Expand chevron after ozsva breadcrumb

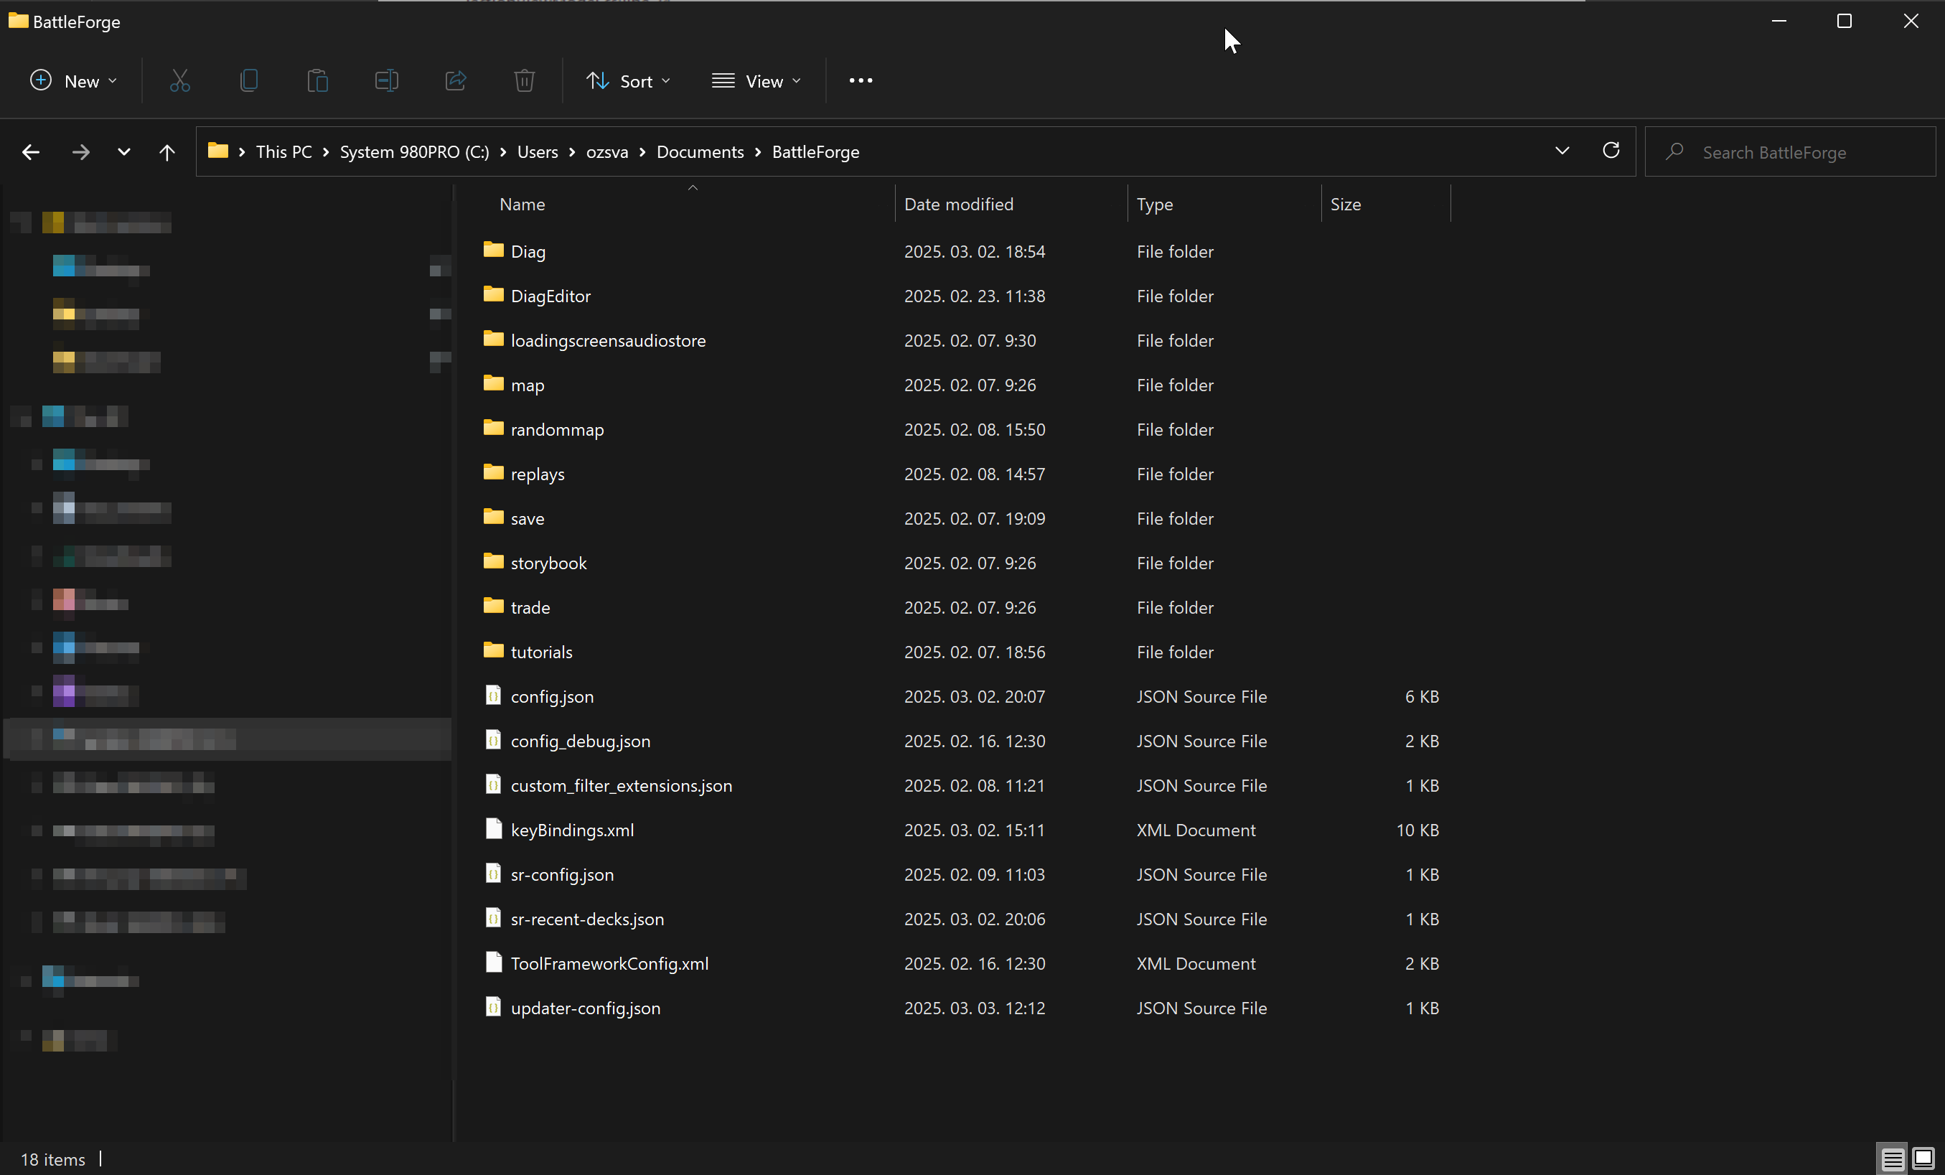642,151
